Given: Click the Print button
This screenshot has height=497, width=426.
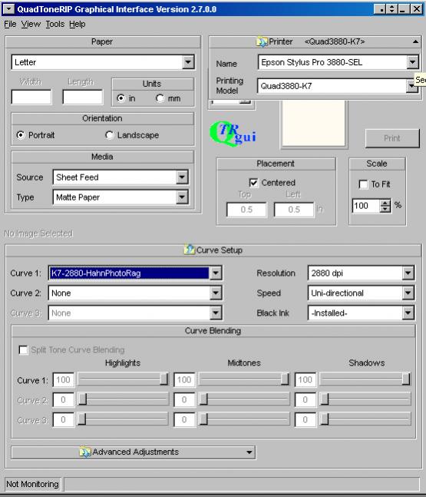Looking at the screenshot, I should (392, 138).
